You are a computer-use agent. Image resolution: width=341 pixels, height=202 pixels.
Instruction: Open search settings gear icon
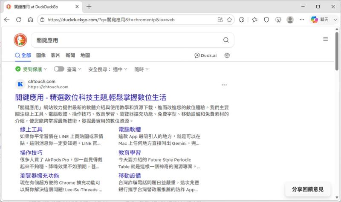tap(227, 55)
